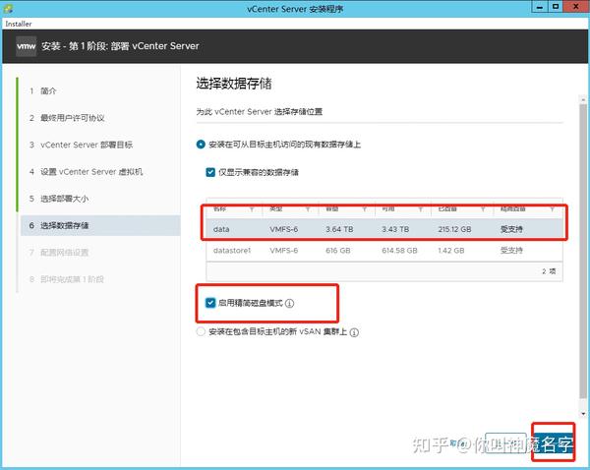This screenshot has width=590, height=470.
Task: Click the blue next-step button at the bottom right
Action: click(x=553, y=443)
